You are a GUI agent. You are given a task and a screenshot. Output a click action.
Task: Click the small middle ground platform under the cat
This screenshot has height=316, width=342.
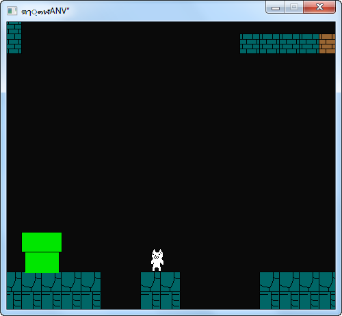pos(160,291)
